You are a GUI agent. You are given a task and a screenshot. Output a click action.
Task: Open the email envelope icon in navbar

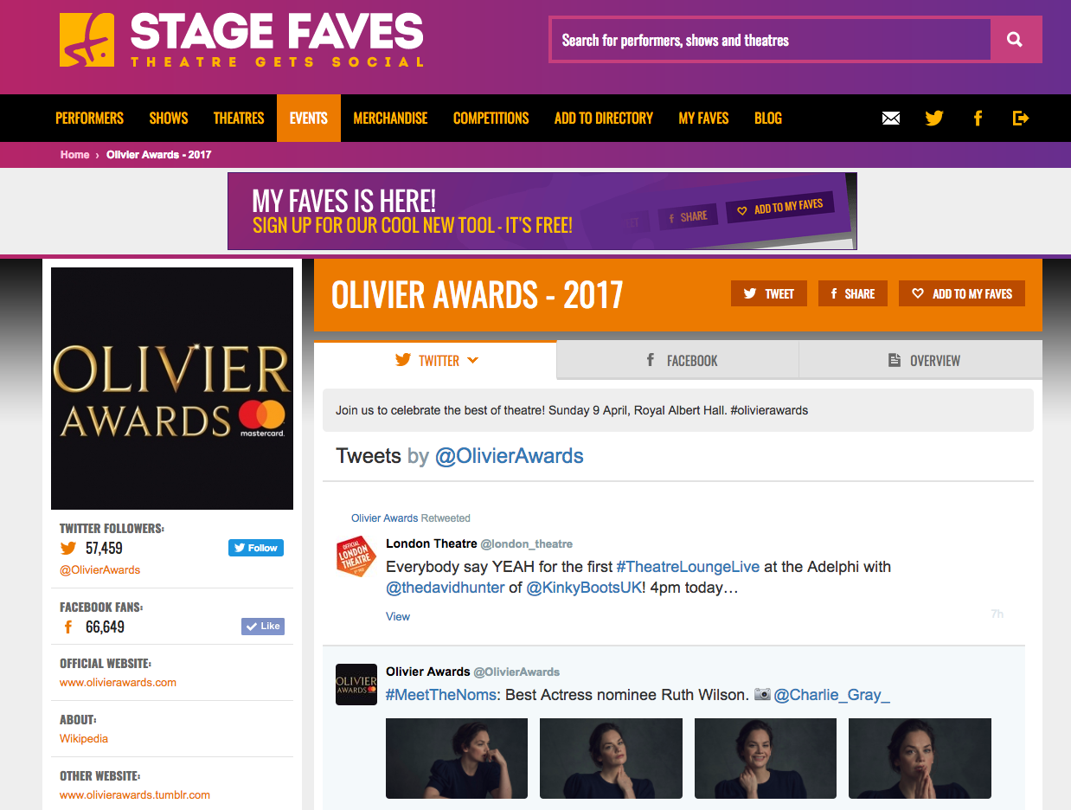[x=891, y=119]
